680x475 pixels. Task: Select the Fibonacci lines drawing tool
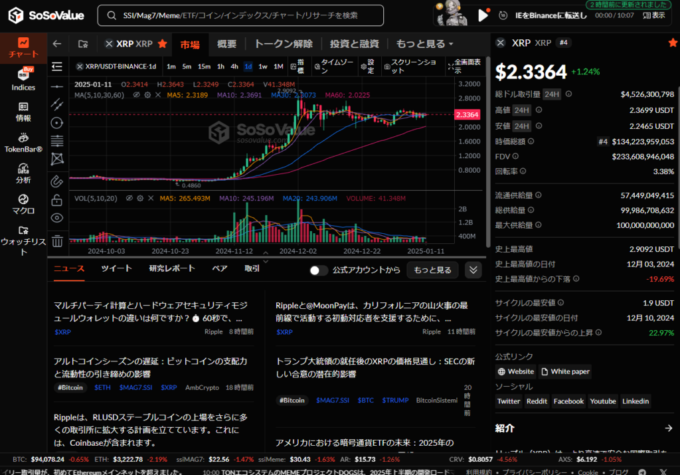click(x=57, y=141)
